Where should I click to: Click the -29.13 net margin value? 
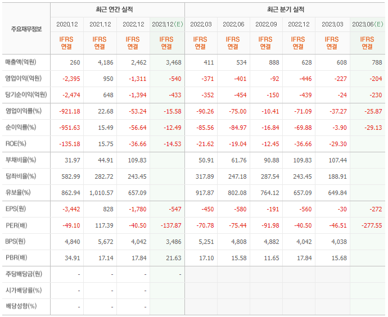[373, 128]
